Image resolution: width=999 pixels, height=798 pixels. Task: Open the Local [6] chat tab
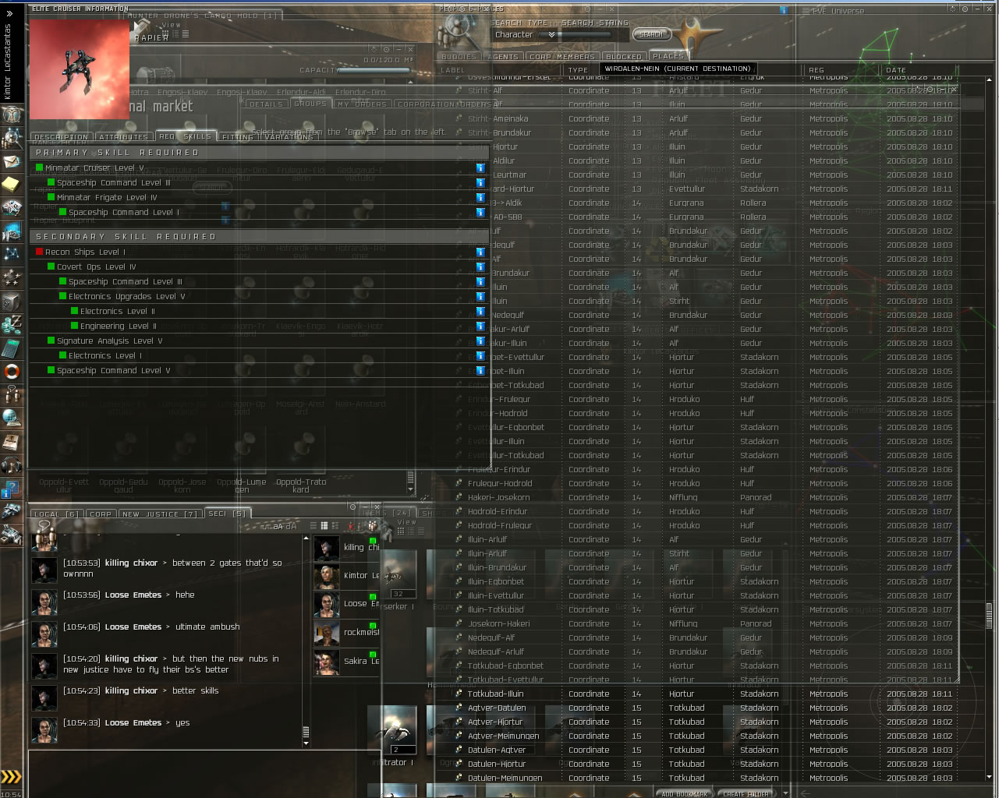tap(56, 514)
